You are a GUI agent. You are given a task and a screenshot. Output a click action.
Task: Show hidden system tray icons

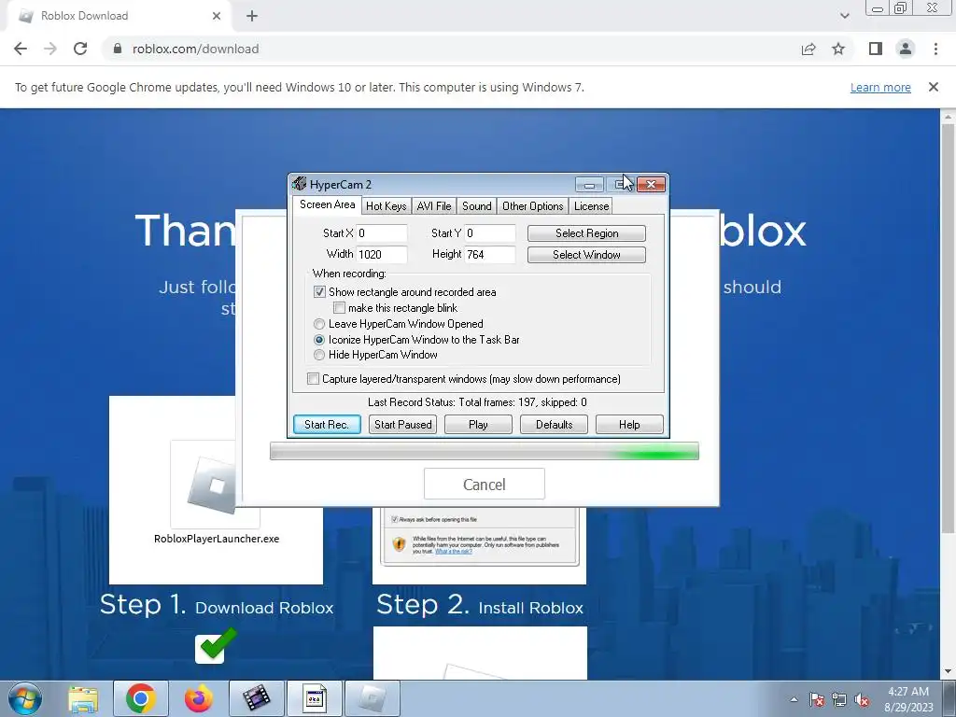794,700
